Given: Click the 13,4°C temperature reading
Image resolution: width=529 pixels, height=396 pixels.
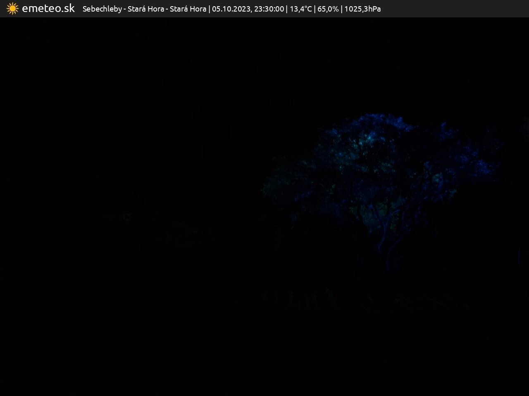Looking at the screenshot, I should coord(301,9).
